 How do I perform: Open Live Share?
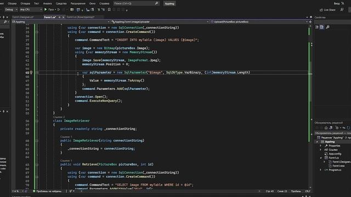[327, 10]
